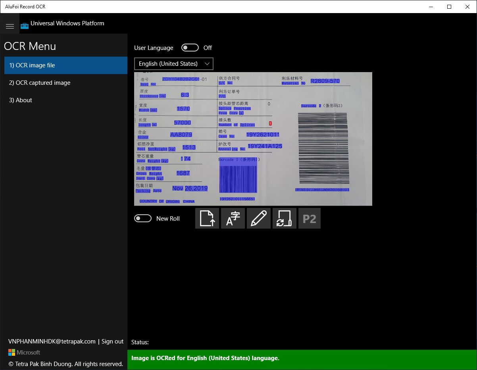This screenshot has height=370, width=477.
Task: Click recognized net weight '1513'
Action: (189, 147)
